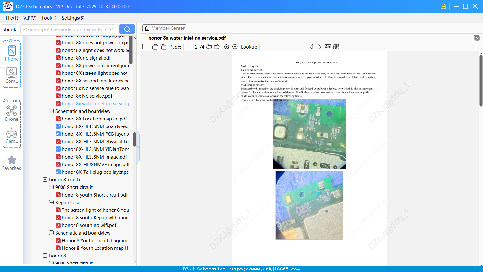Open Honor 8 Youth Circuit diagram file
This screenshot has height=272, width=483.
point(92,241)
